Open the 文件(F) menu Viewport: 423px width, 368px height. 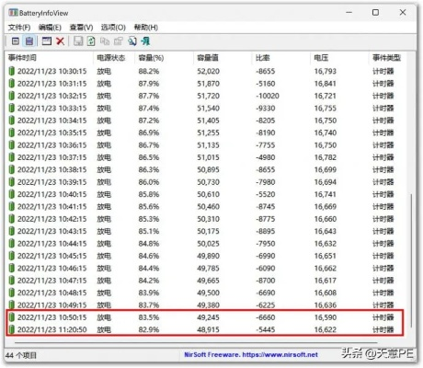click(x=19, y=28)
